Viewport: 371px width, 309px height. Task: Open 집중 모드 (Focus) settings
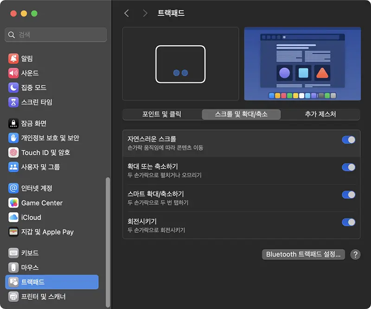[x=13, y=87]
